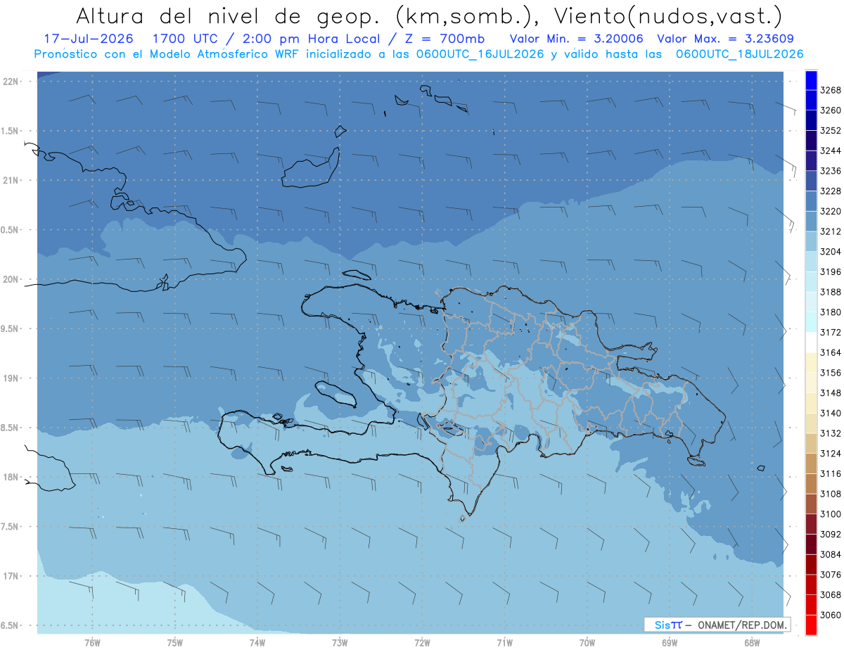Click the '19N' latitude label

pos(10,378)
